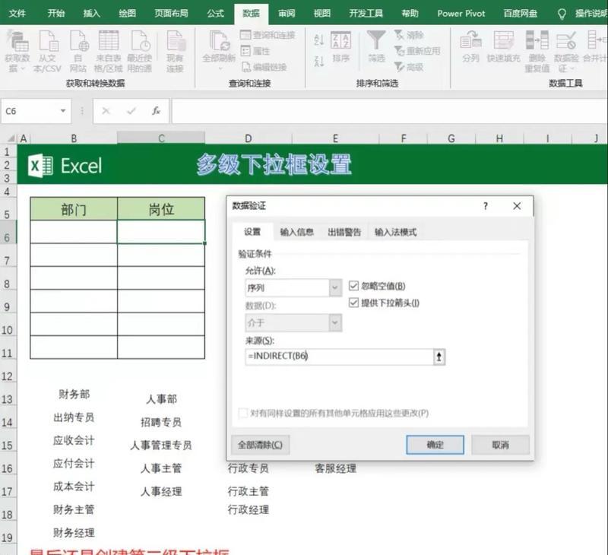Click the 财务部 cell
The height and width of the screenshot is (555, 608).
(74, 395)
